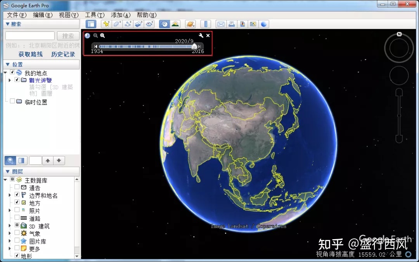Image resolution: width=419 pixels, height=262 pixels.
Task: Click the email envelope toolbar icon
Action: [x=221, y=24]
